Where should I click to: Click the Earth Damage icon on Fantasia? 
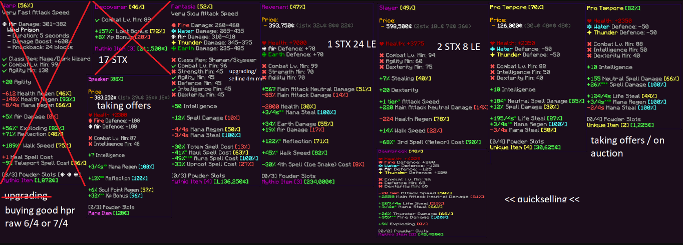tap(173, 48)
